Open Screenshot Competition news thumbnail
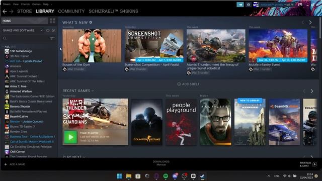Viewport: 322px width, 181px height. [x=154, y=46]
